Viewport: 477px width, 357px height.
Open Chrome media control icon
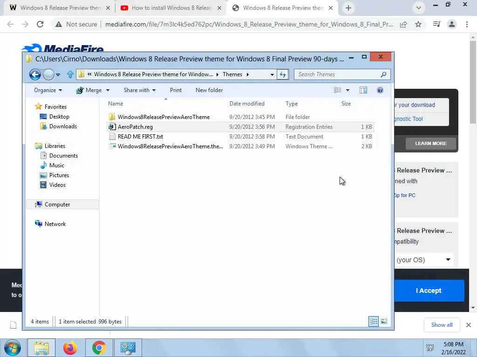click(436, 24)
